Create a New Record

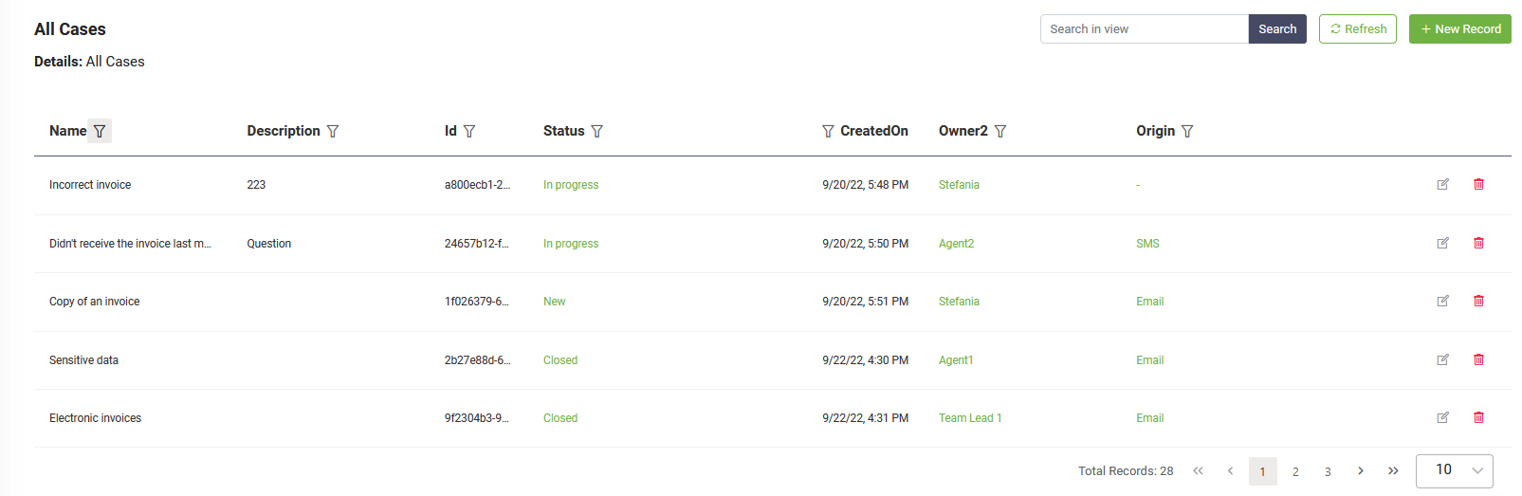pos(1459,29)
